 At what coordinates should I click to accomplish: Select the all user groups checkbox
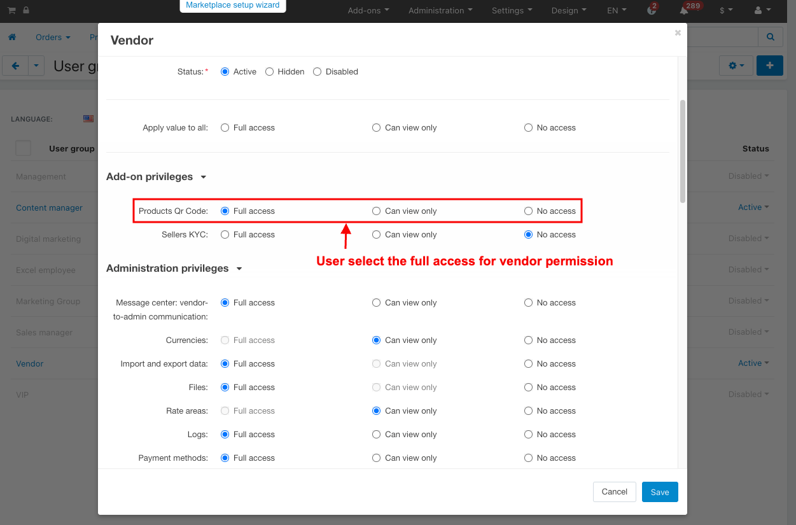[x=24, y=148]
